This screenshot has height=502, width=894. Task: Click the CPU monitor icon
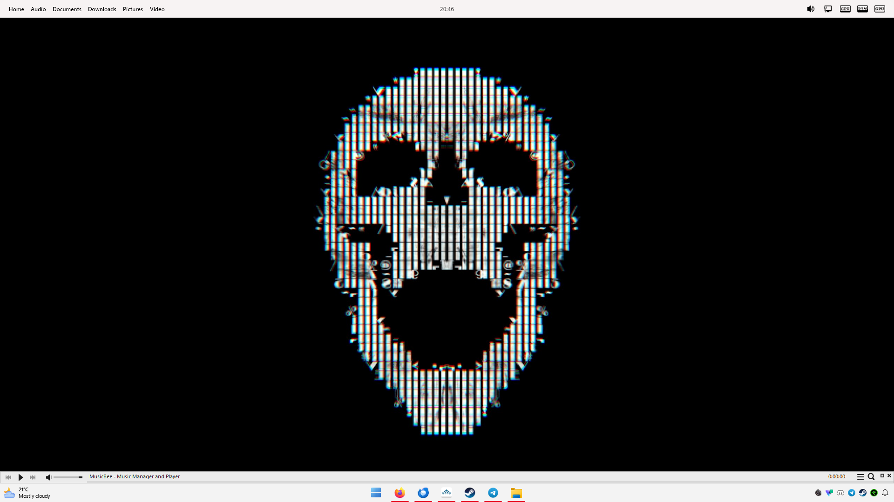pos(845,9)
